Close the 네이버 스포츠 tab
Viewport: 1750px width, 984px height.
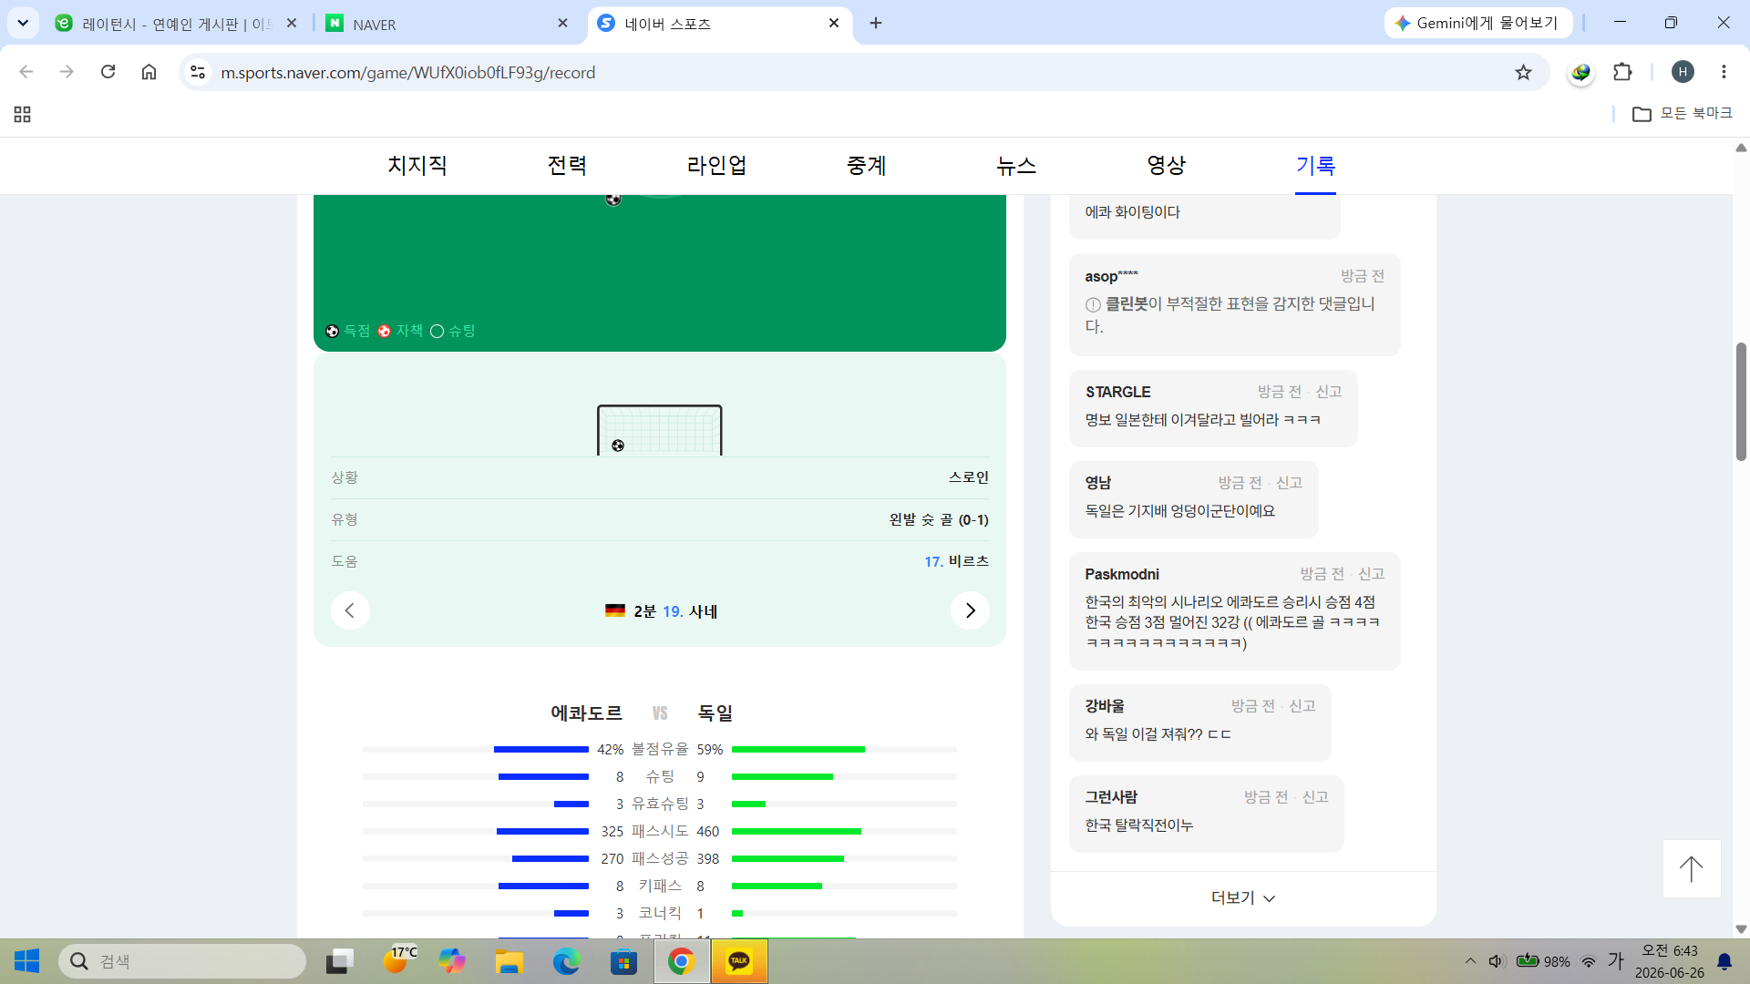point(834,23)
